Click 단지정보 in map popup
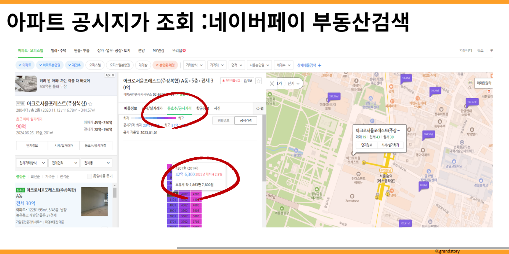The image size is (509, 254). (x=367, y=145)
